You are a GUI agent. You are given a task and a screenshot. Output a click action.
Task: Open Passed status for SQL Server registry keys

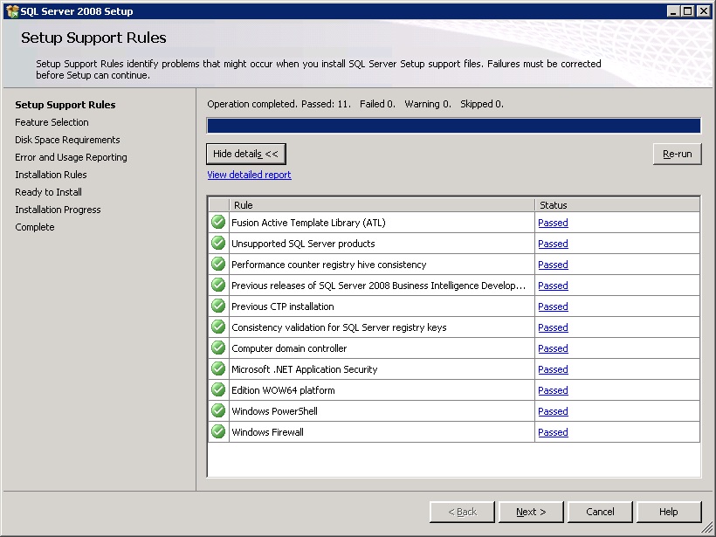[553, 327]
